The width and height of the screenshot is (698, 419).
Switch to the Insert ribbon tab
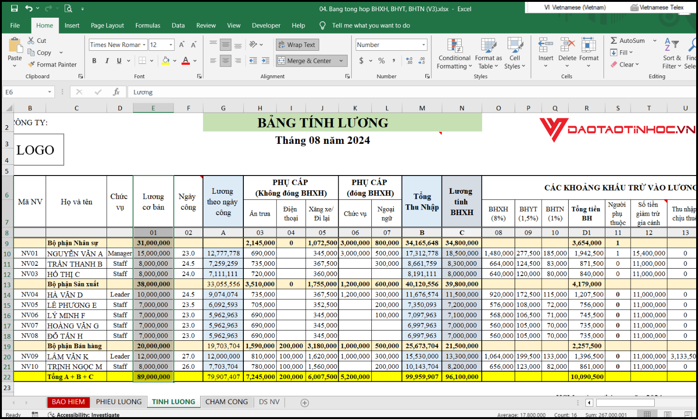[x=72, y=26]
